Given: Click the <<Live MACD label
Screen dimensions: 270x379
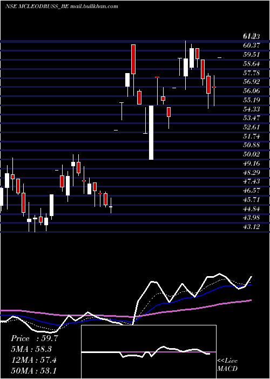Looking at the screenshot, I should click(x=227, y=364).
